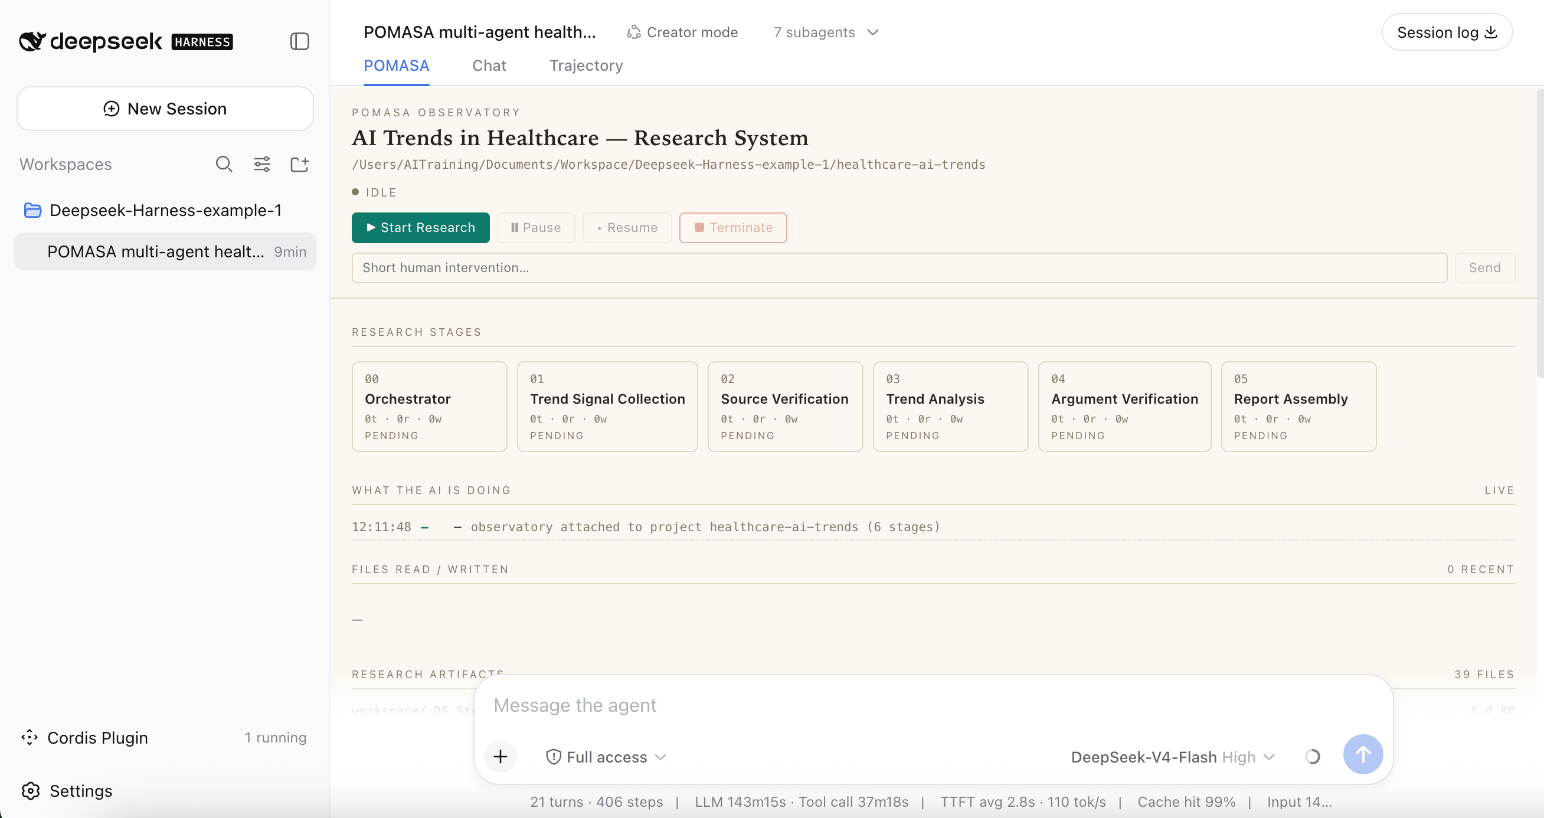Download the Session log
Screen dimensions: 1544x818
(1446, 32)
